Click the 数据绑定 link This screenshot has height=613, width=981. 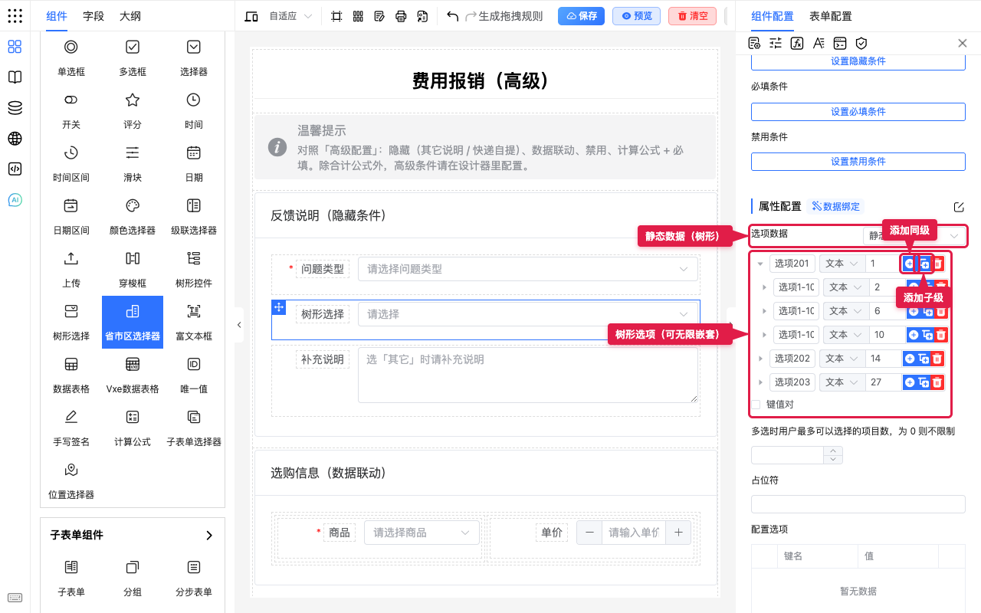(835, 206)
